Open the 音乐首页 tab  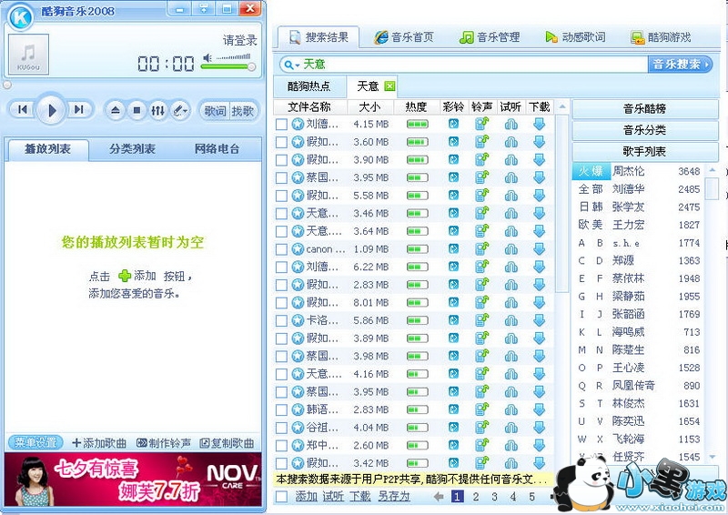pos(404,37)
